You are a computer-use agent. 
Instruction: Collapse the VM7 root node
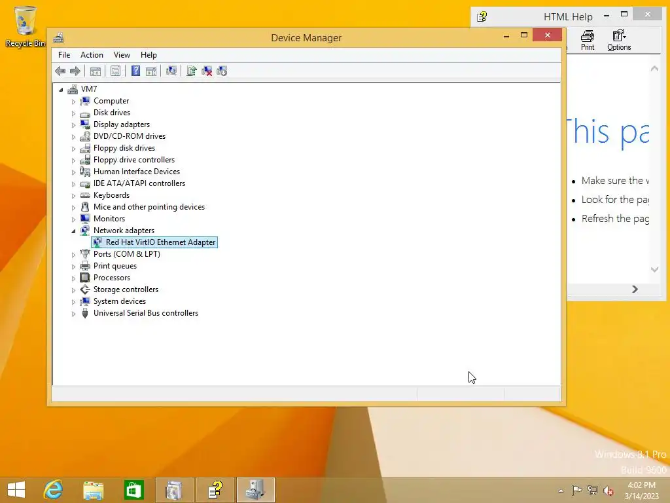[61, 89]
